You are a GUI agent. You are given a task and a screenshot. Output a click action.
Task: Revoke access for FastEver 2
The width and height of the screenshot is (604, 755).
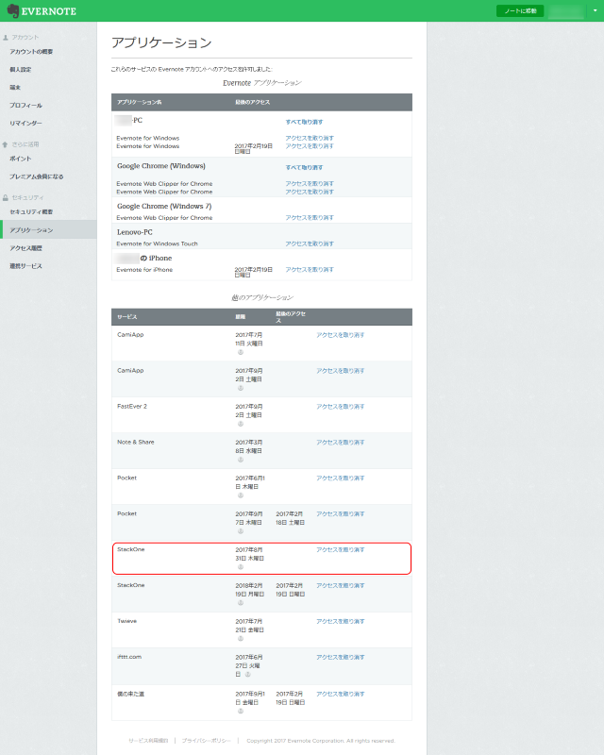point(340,407)
